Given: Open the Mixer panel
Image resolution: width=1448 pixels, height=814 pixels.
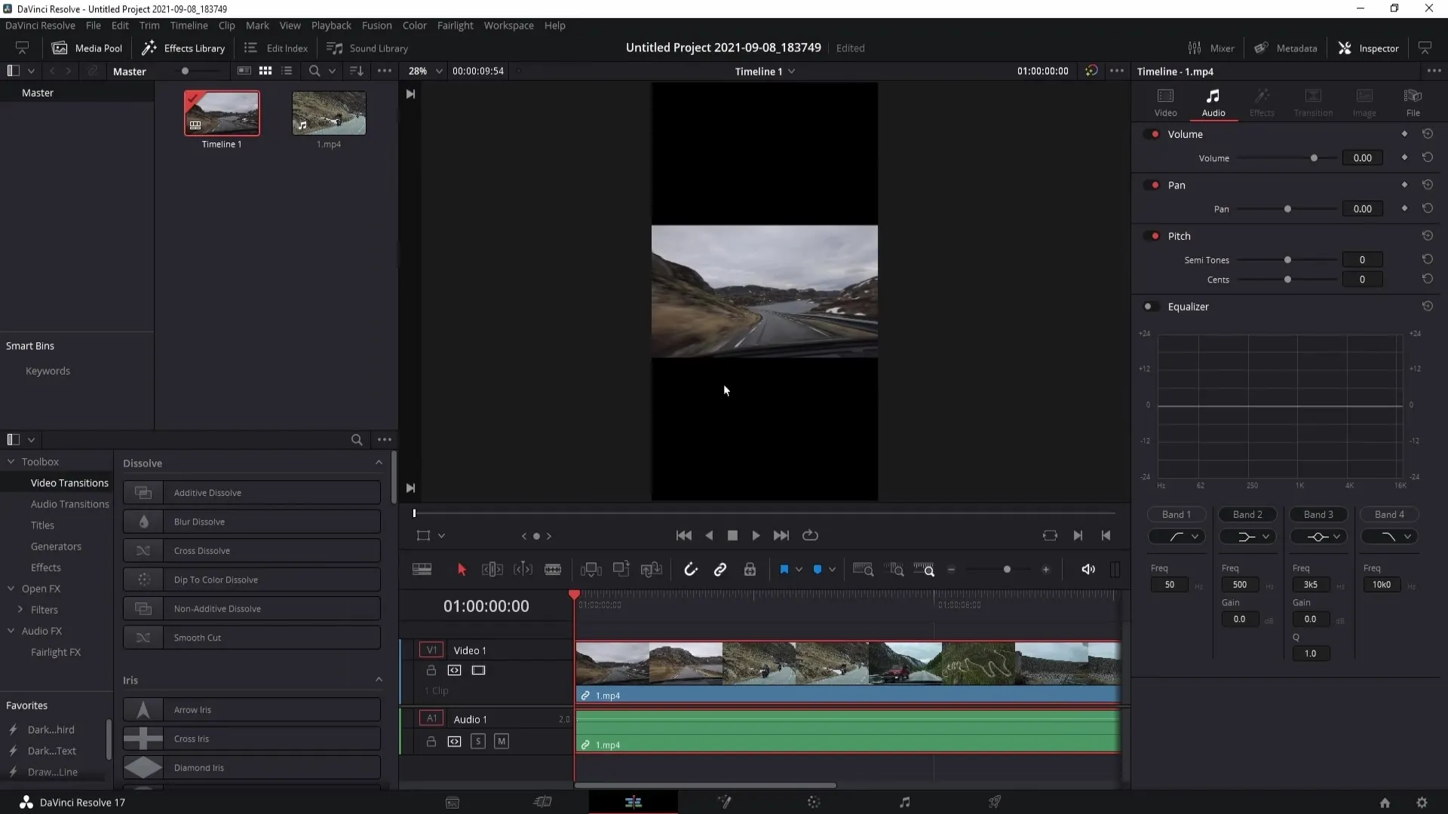Looking at the screenshot, I should [1211, 48].
